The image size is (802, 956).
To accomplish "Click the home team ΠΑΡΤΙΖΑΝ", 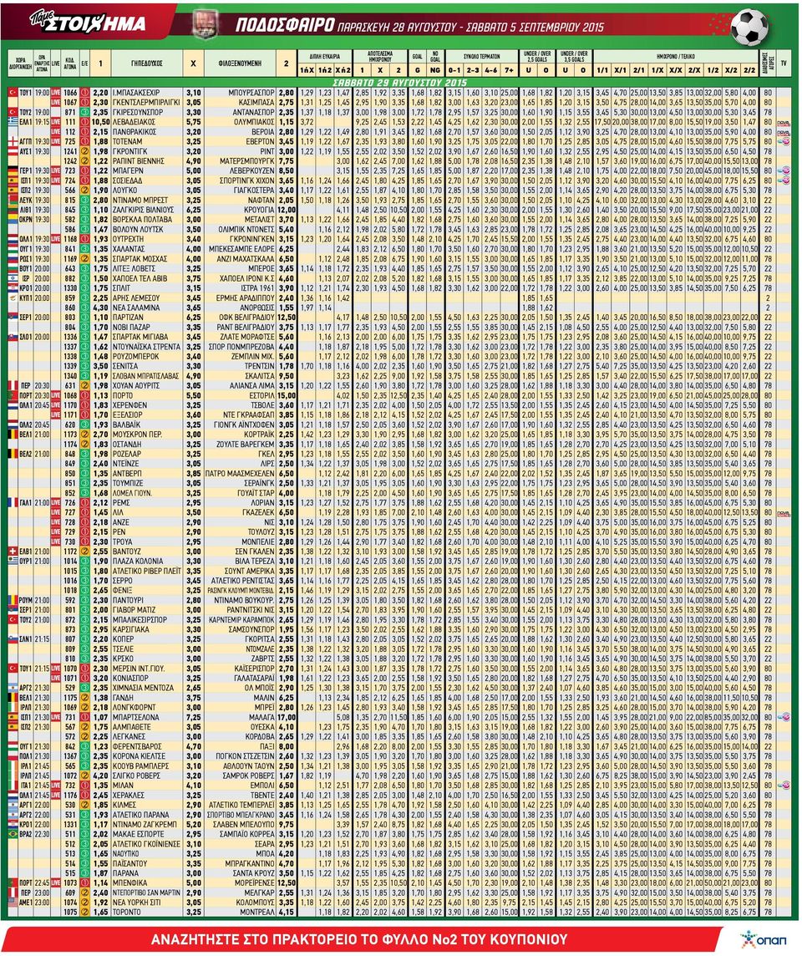I will click(126, 317).
